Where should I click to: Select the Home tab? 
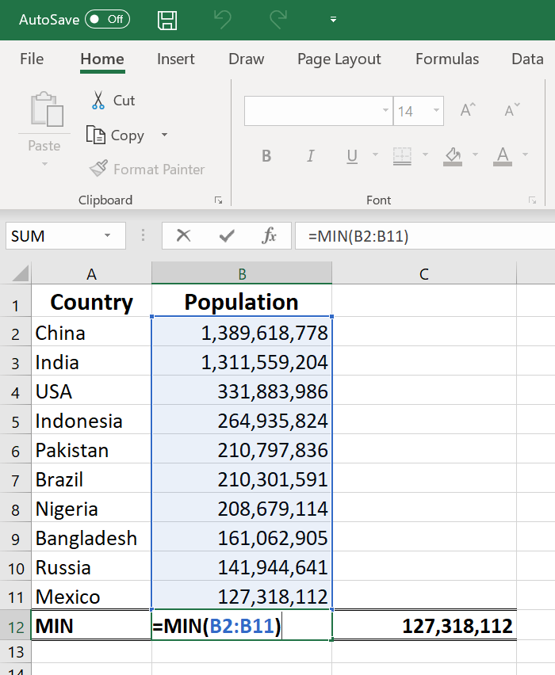102,59
